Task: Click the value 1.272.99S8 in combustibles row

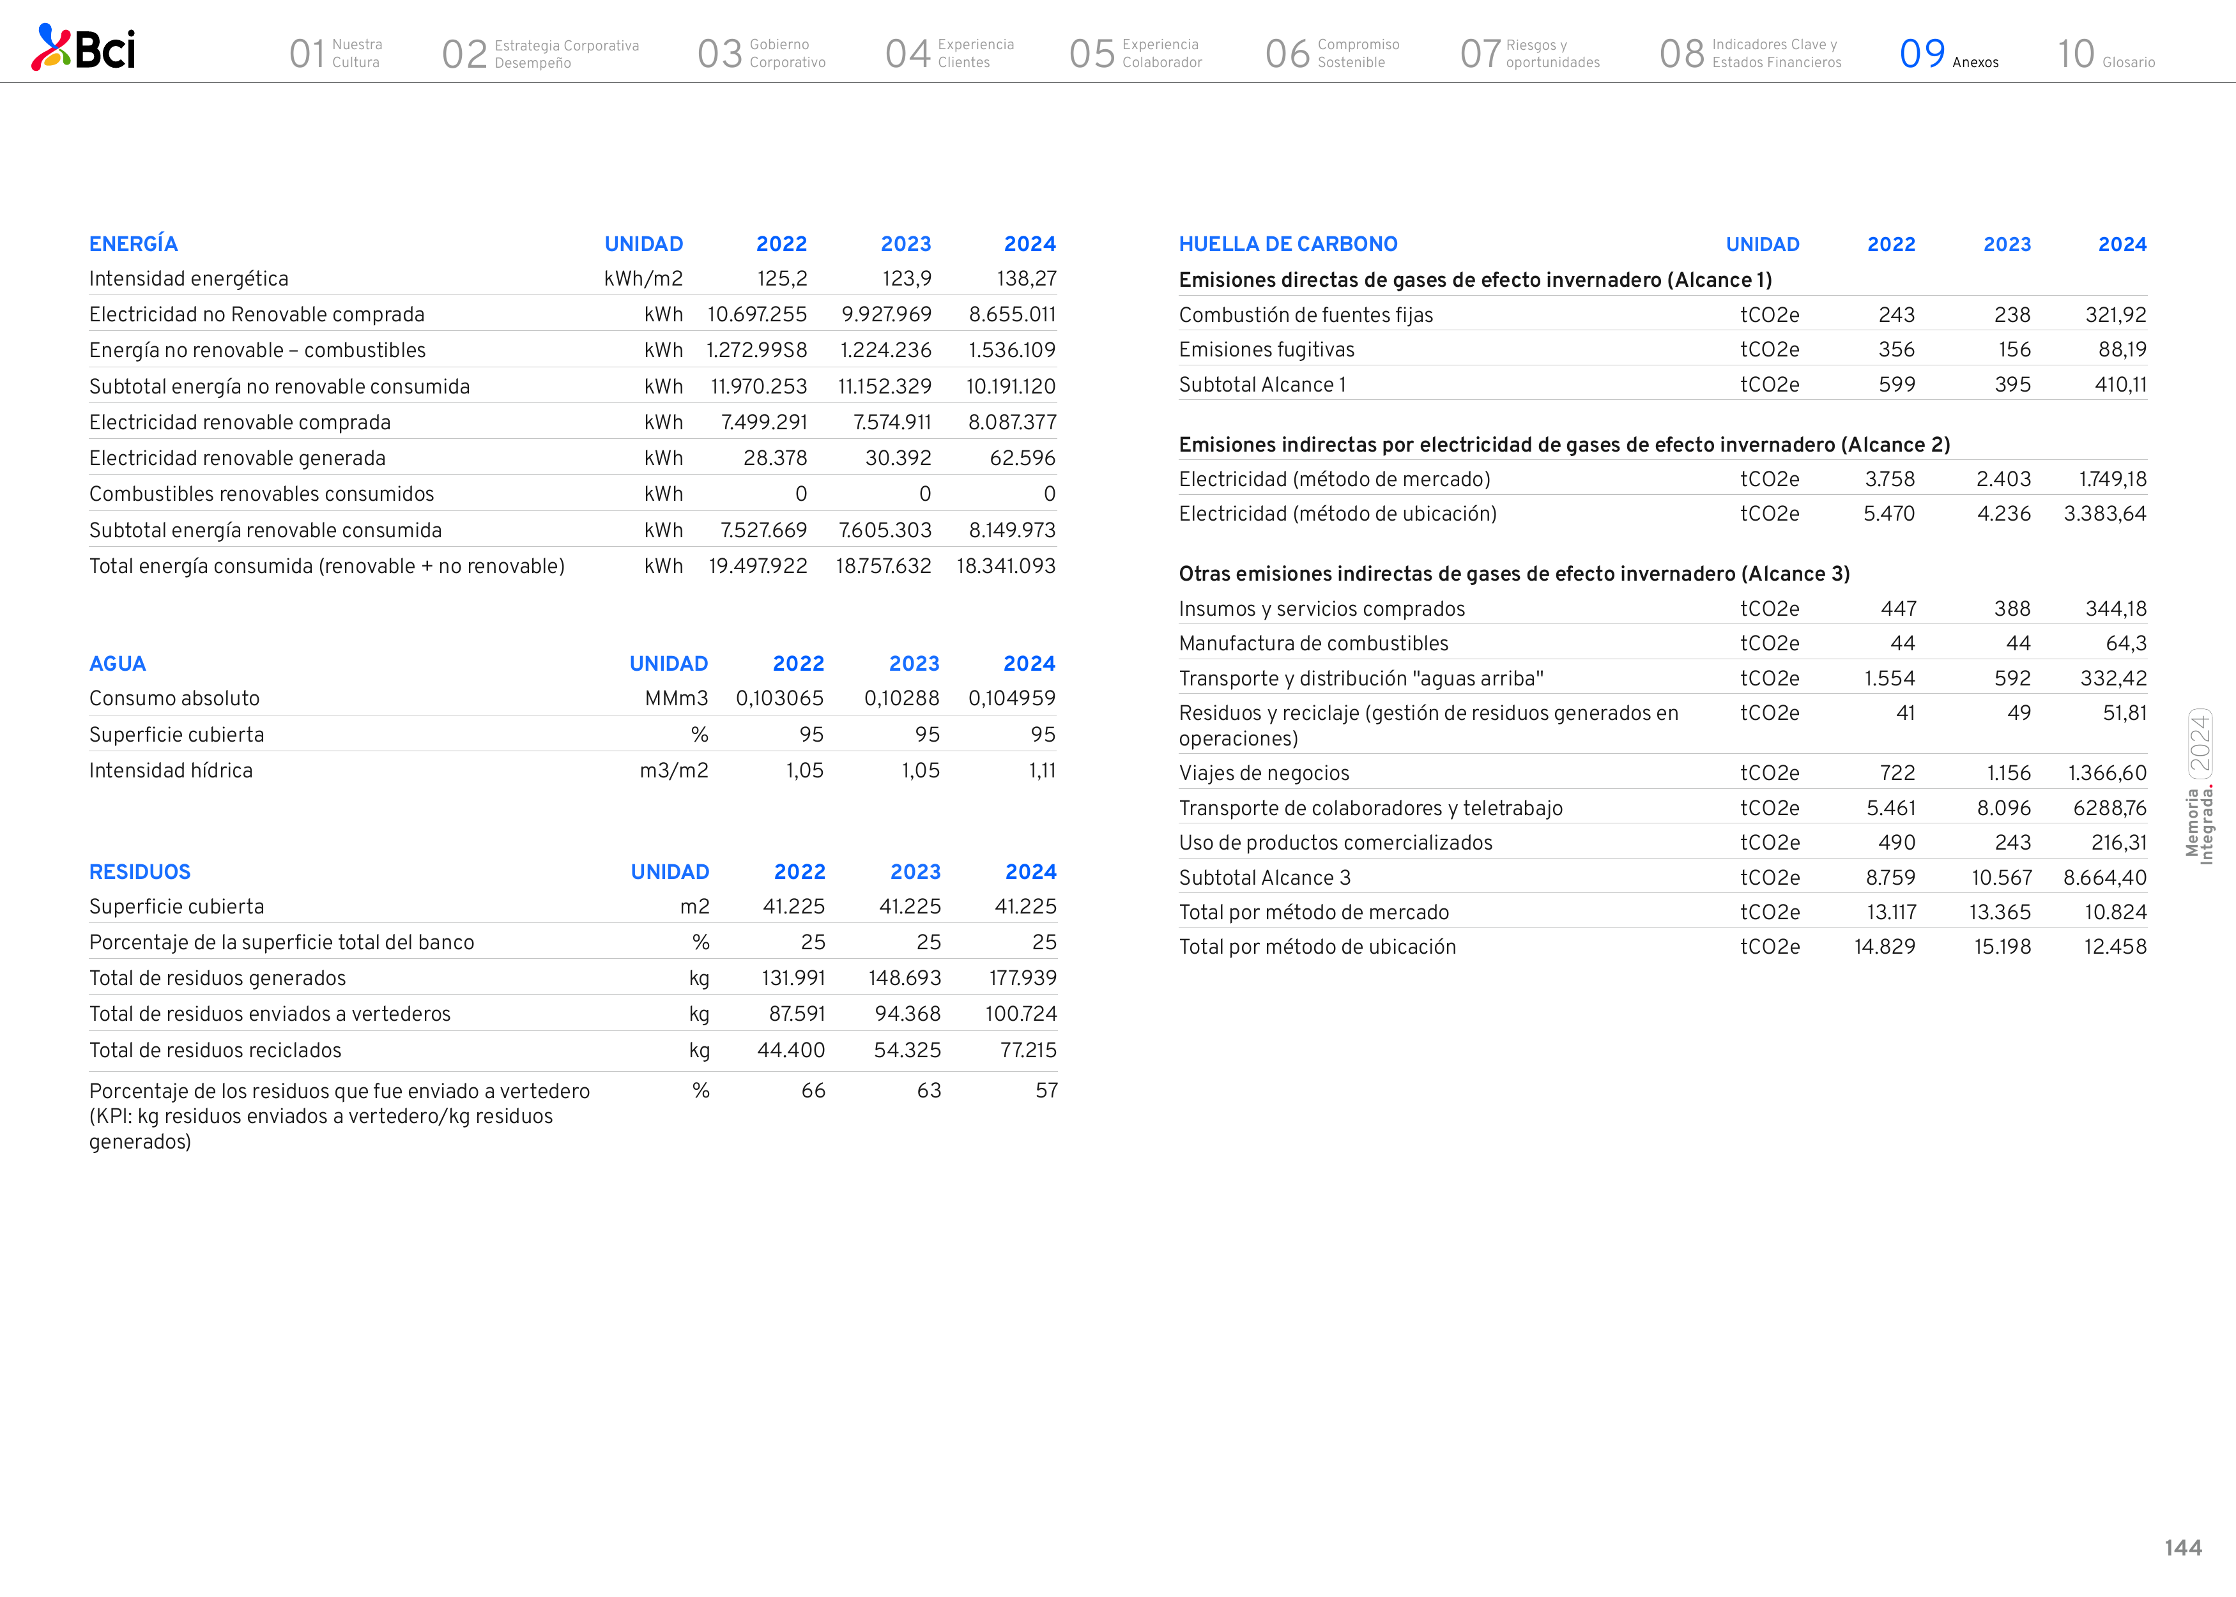Action: [756, 351]
